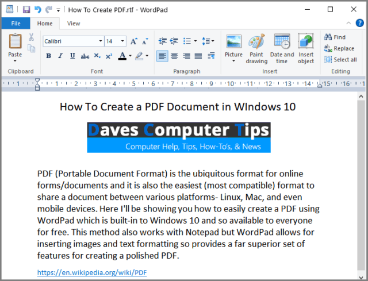Click the Paste clipboard icon
Viewport: 368px width, 281px height.
point(16,41)
